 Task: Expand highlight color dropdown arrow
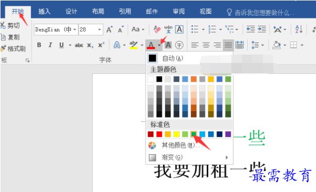(142, 45)
